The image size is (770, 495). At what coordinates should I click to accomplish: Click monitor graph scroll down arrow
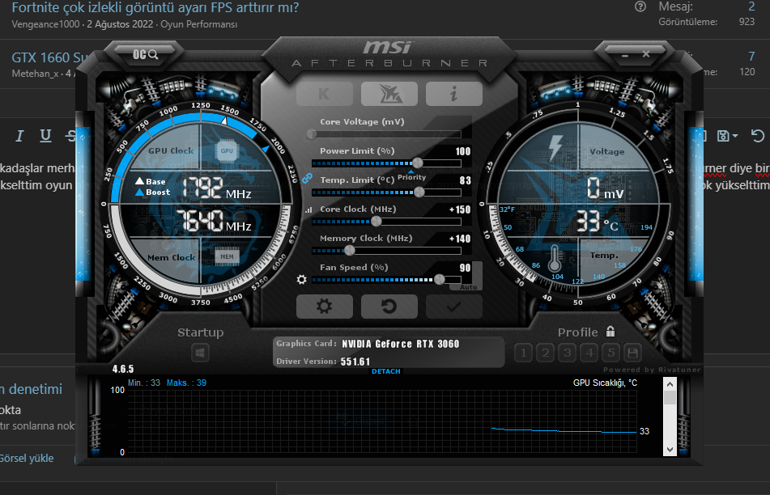[x=670, y=450]
